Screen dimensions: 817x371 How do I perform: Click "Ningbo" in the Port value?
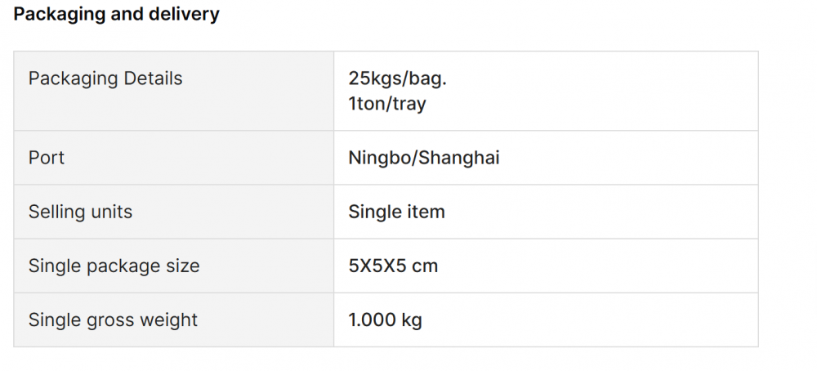pyautogui.click(x=381, y=158)
